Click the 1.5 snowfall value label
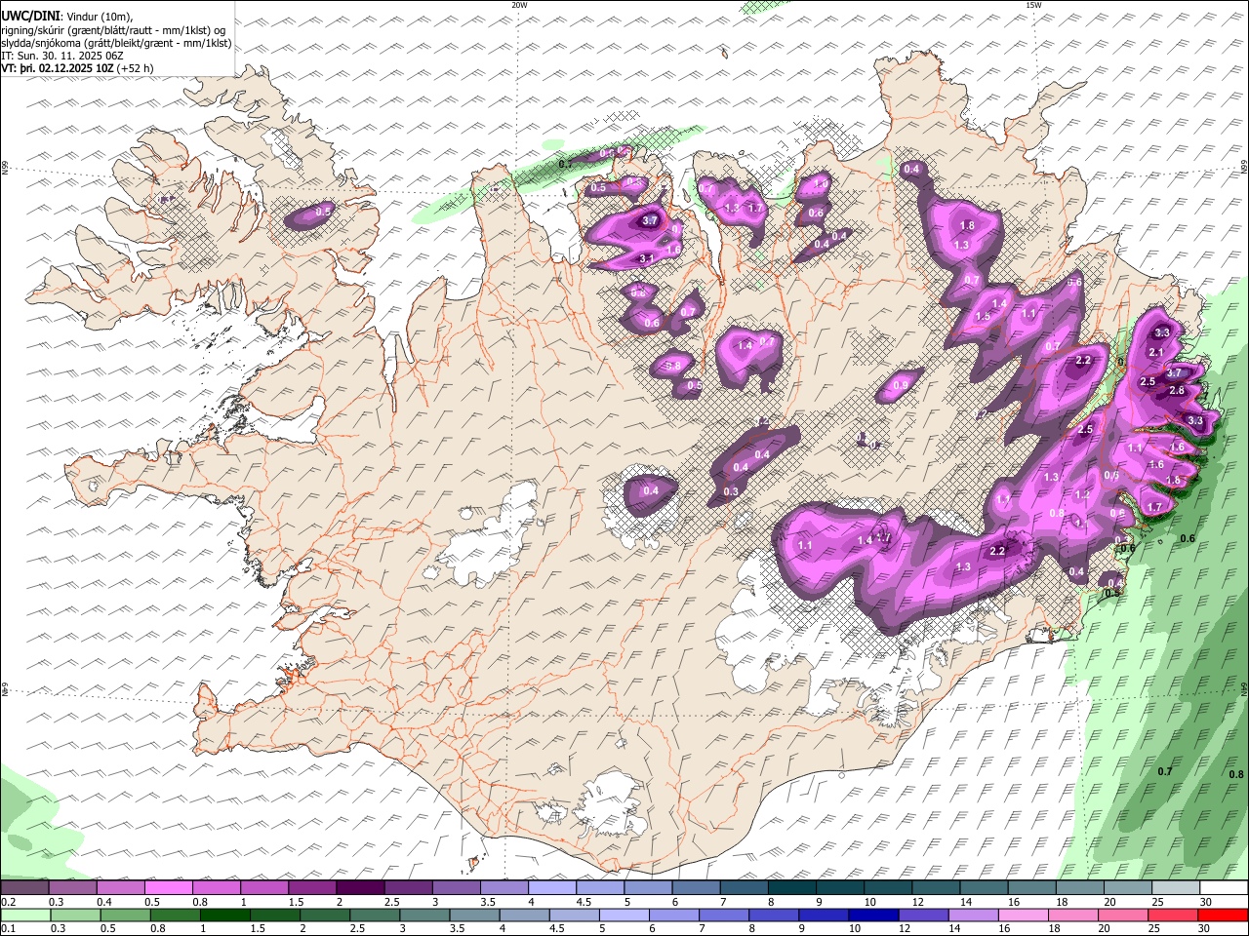The height and width of the screenshot is (936, 1249). click(983, 316)
